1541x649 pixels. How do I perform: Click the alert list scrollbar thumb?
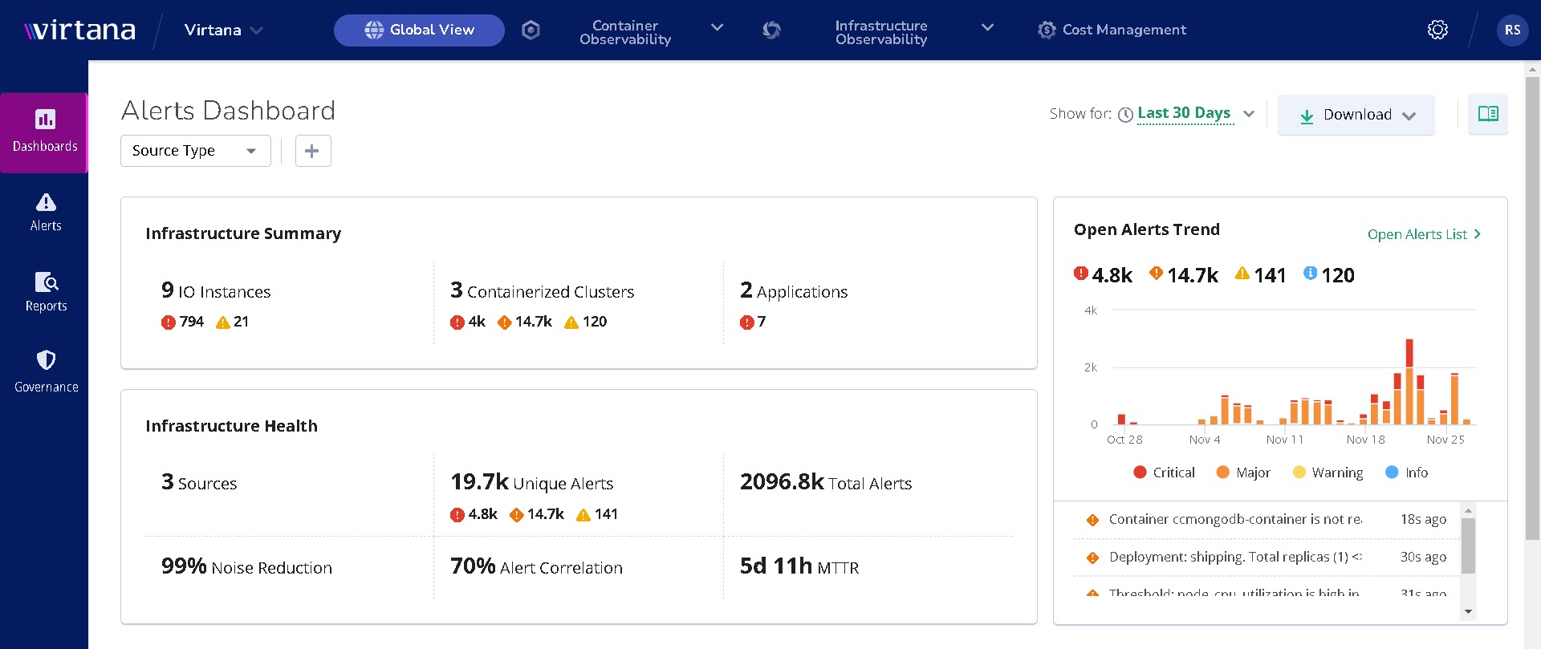click(1468, 546)
